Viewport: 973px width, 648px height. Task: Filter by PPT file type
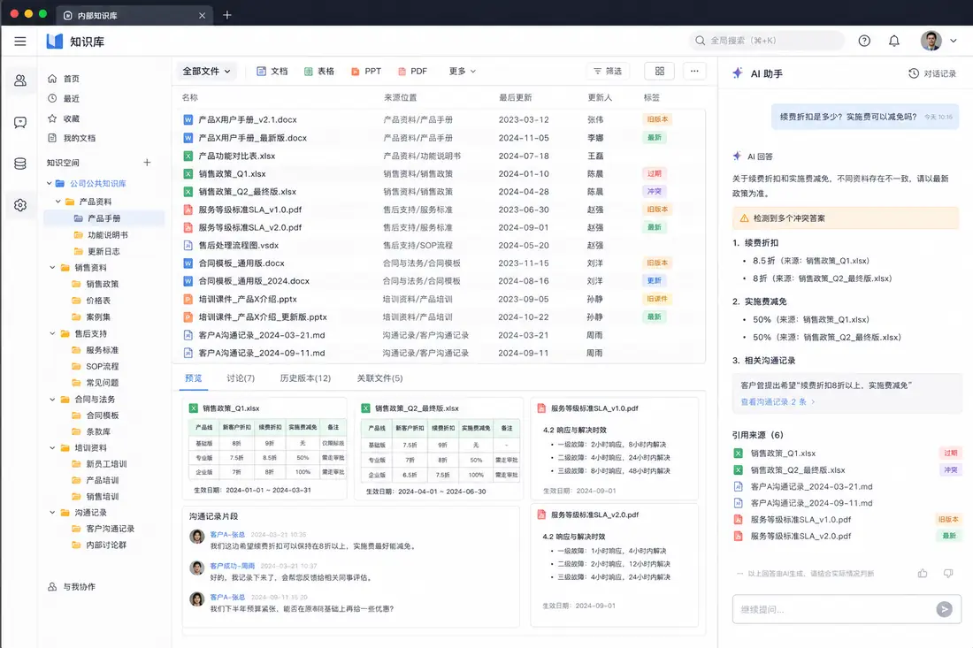[366, 72]
